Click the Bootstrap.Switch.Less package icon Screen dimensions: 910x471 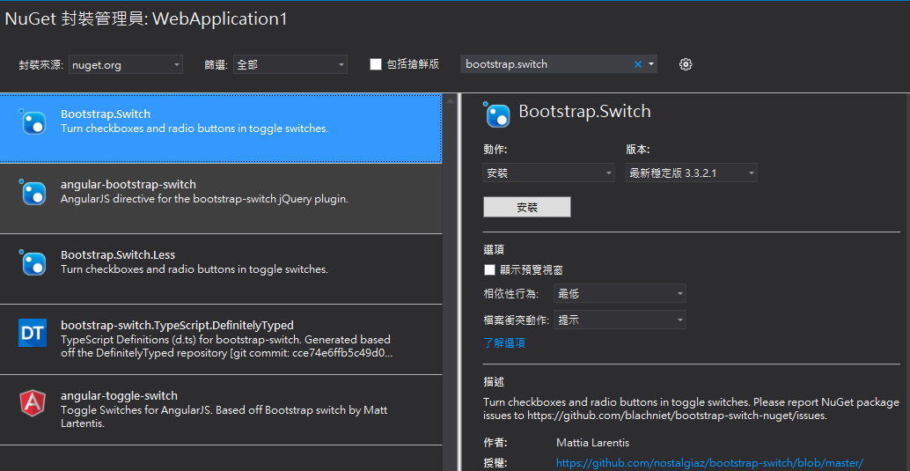[33, 262]
